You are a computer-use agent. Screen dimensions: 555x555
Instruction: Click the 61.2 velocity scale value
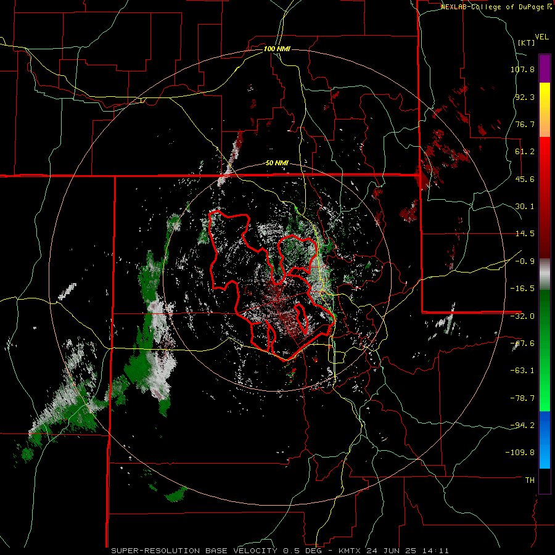[x=525, y=152]
